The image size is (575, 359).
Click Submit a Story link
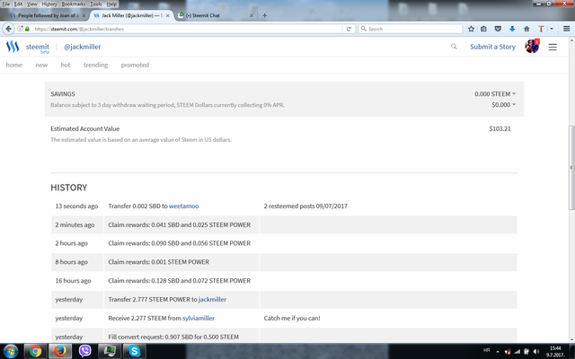pyautogui.click(x=492, y=47)
